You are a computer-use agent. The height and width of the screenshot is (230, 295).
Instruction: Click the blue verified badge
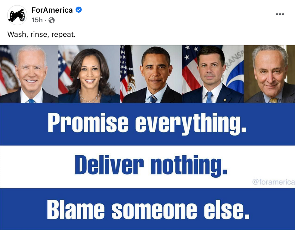[79, 10]
